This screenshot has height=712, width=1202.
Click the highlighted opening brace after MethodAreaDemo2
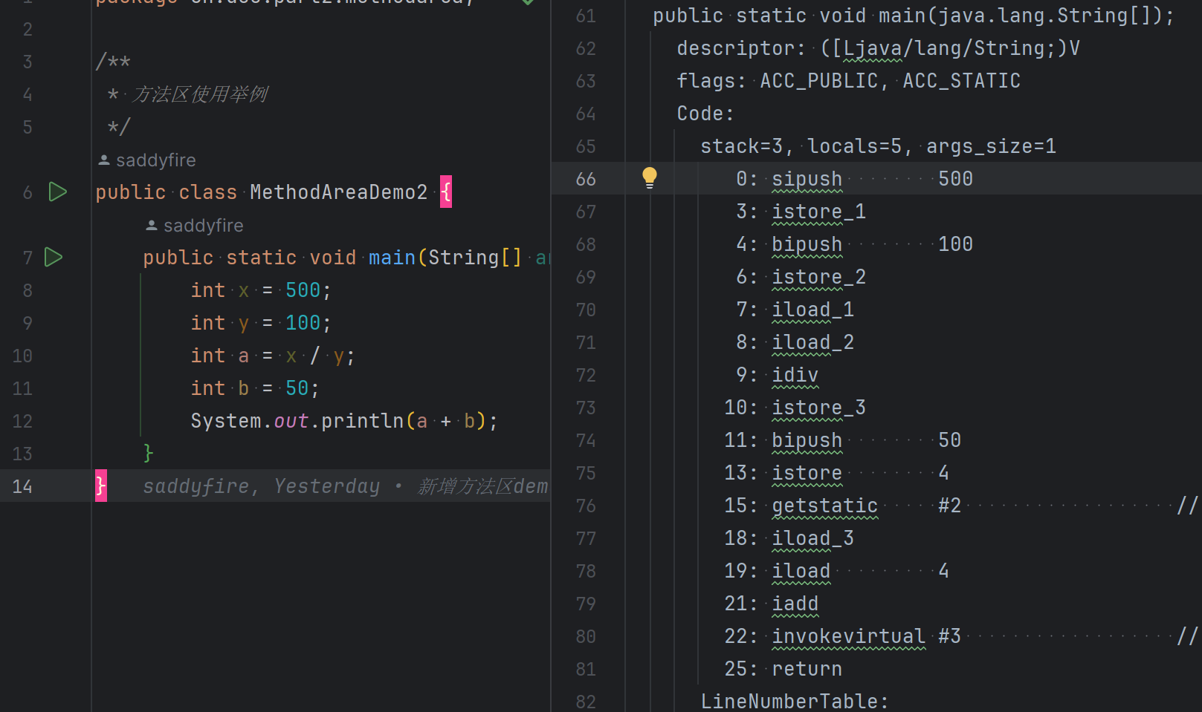pos(445,192)
